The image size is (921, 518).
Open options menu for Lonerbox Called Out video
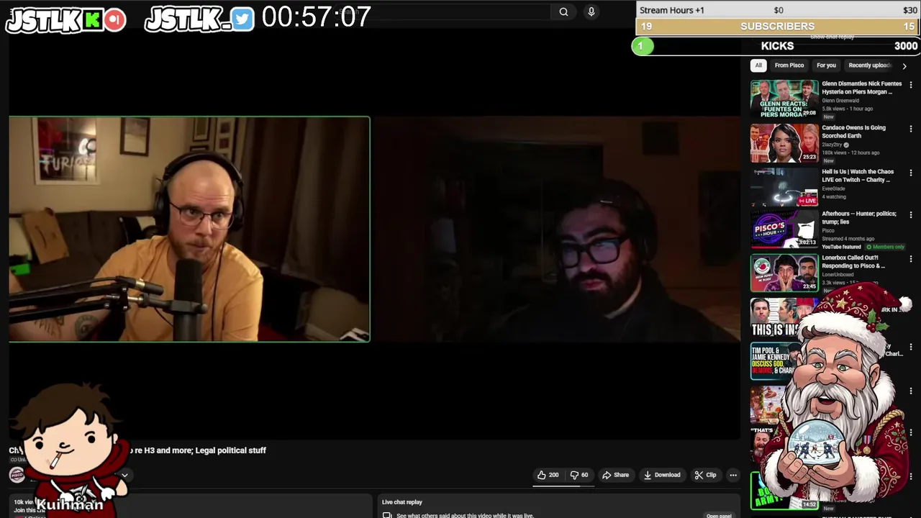(911, 258)
